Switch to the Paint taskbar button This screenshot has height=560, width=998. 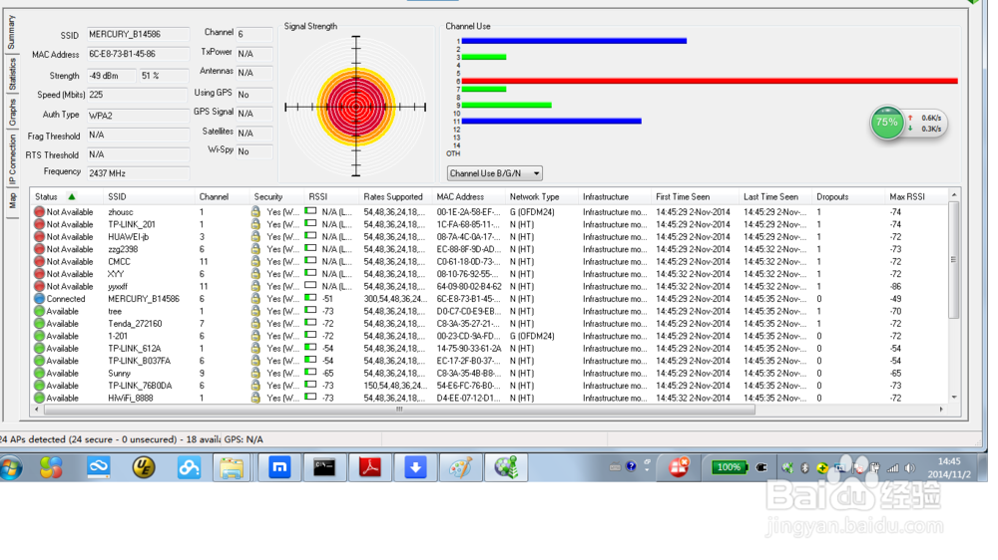461,468
